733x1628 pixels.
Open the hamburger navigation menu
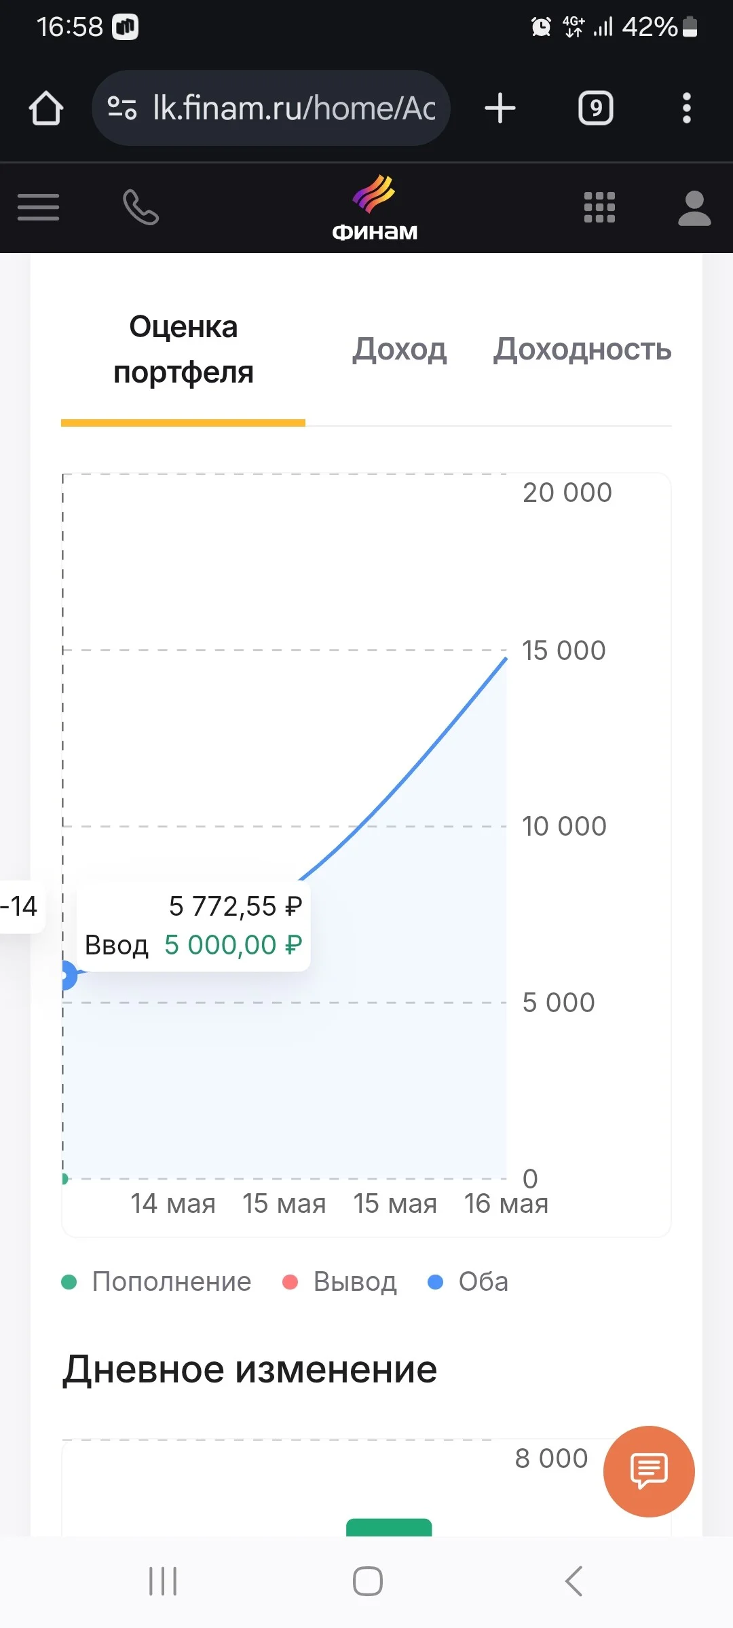point(38,207)
